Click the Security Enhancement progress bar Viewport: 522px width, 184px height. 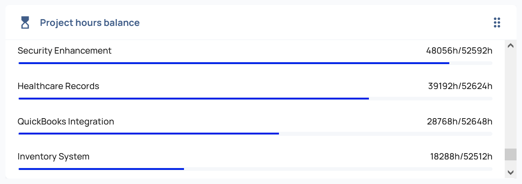click(x=234, y=63)
